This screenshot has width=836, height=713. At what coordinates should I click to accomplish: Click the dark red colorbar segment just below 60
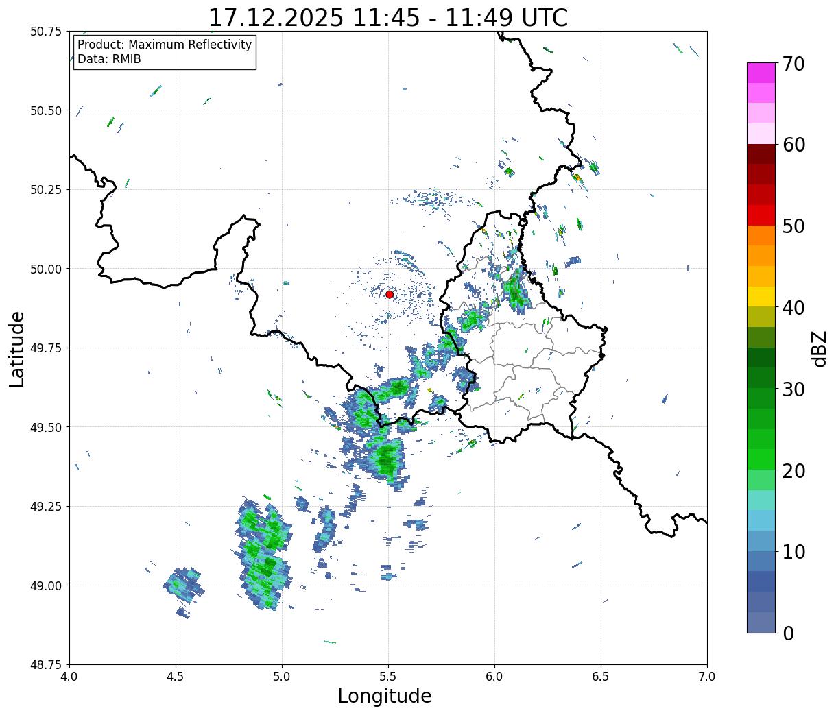761,154
